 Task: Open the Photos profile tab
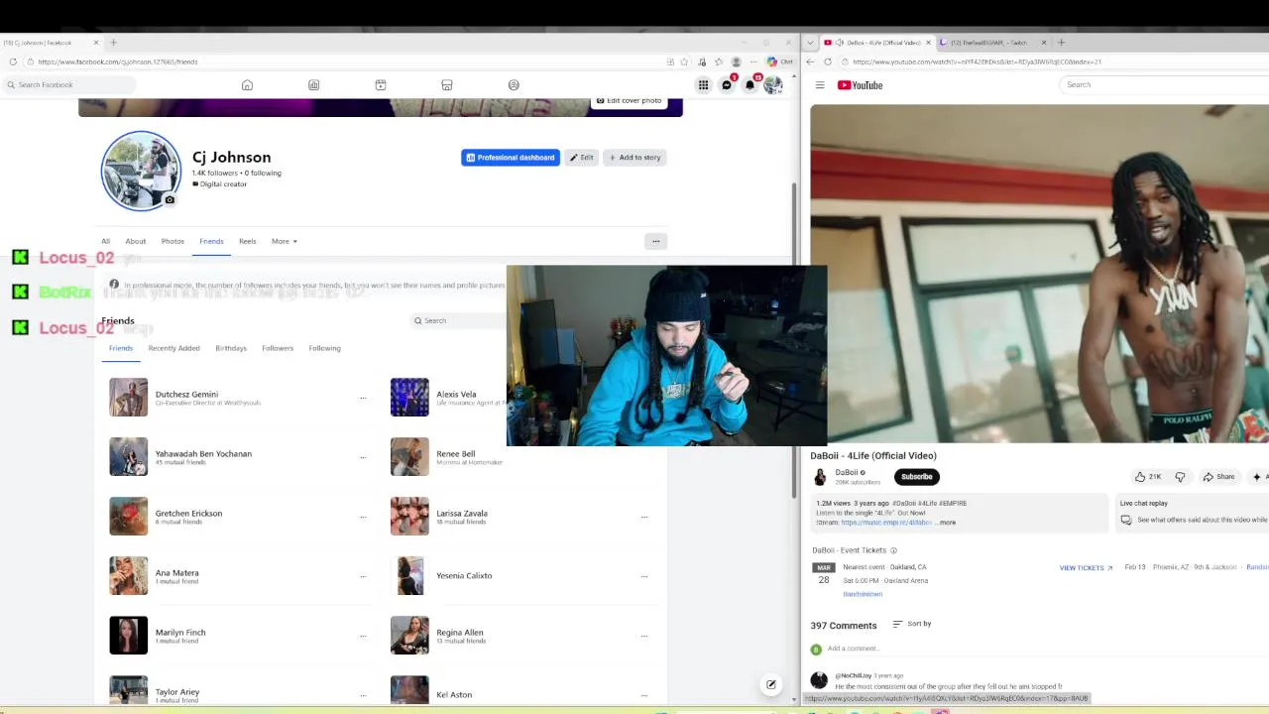pos(173,241)
